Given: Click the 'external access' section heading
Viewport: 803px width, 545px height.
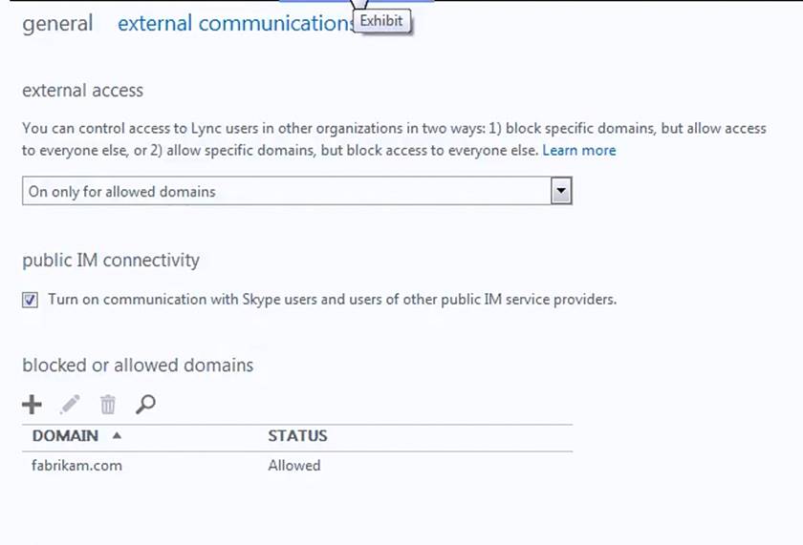Looking at the screenshot, I should (x=82, y=92).
